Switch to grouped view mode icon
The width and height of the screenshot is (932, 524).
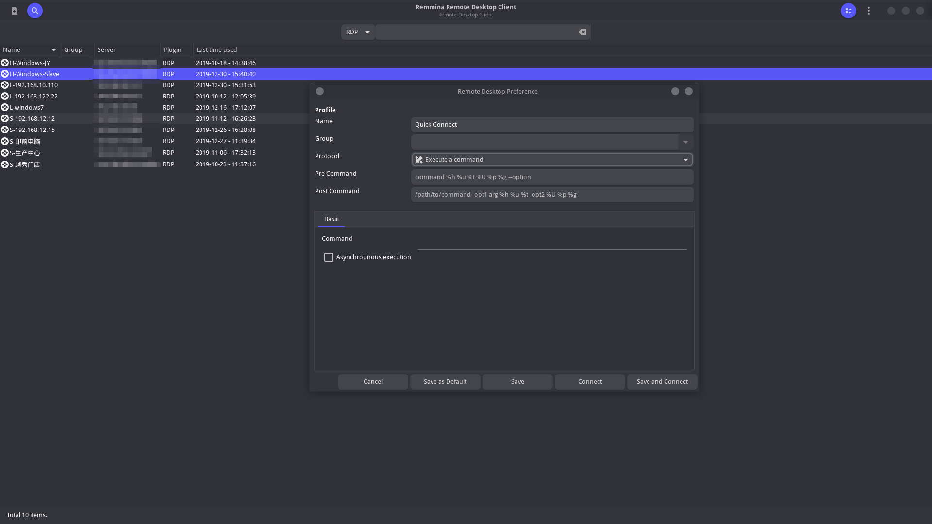pos(848,11)
